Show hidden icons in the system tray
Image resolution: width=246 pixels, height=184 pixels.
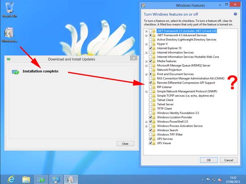(x=202, y=180)
